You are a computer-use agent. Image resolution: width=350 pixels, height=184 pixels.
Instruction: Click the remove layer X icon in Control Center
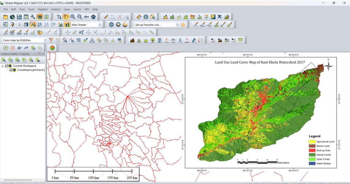17,60
